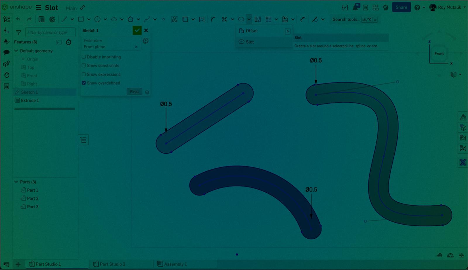Open the rollback history clock icon
This screenshot has height=270, width=468.
(x=68, y=42)
